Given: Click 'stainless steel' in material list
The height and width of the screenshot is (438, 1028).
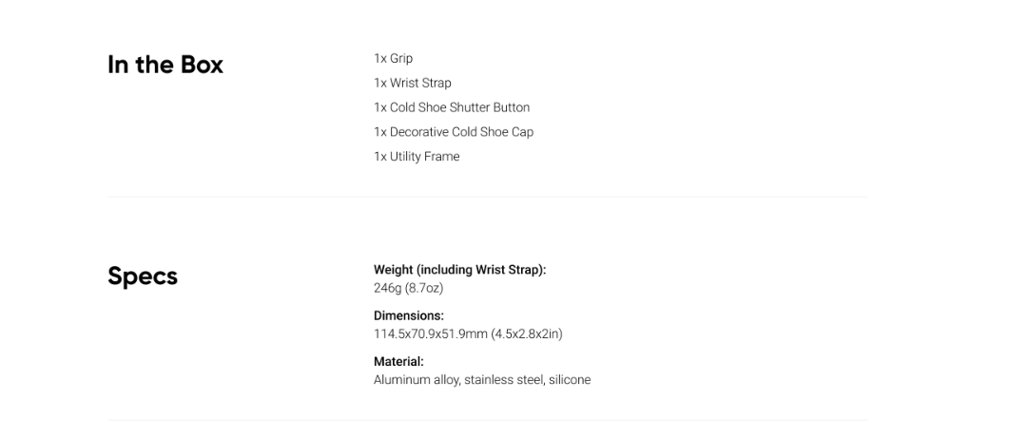Looking at the screenshot, I should (x=503, y=380).
